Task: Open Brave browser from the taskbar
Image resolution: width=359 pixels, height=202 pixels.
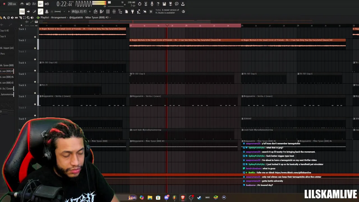Action: click(x=183, y=197)
